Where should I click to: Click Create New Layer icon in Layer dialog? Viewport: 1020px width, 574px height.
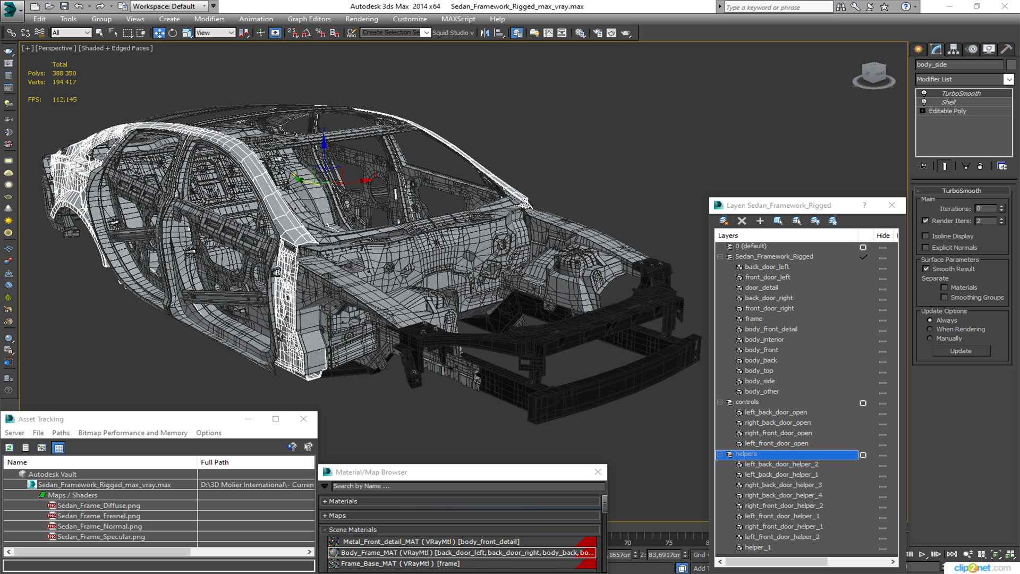(724, 221)
